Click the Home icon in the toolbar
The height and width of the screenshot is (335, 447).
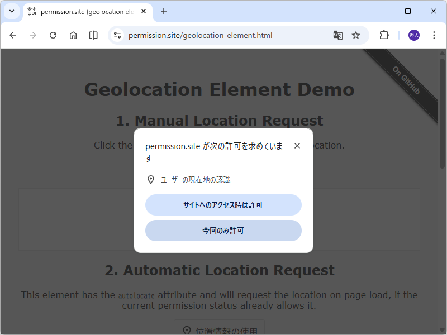(x=73, y=35)
